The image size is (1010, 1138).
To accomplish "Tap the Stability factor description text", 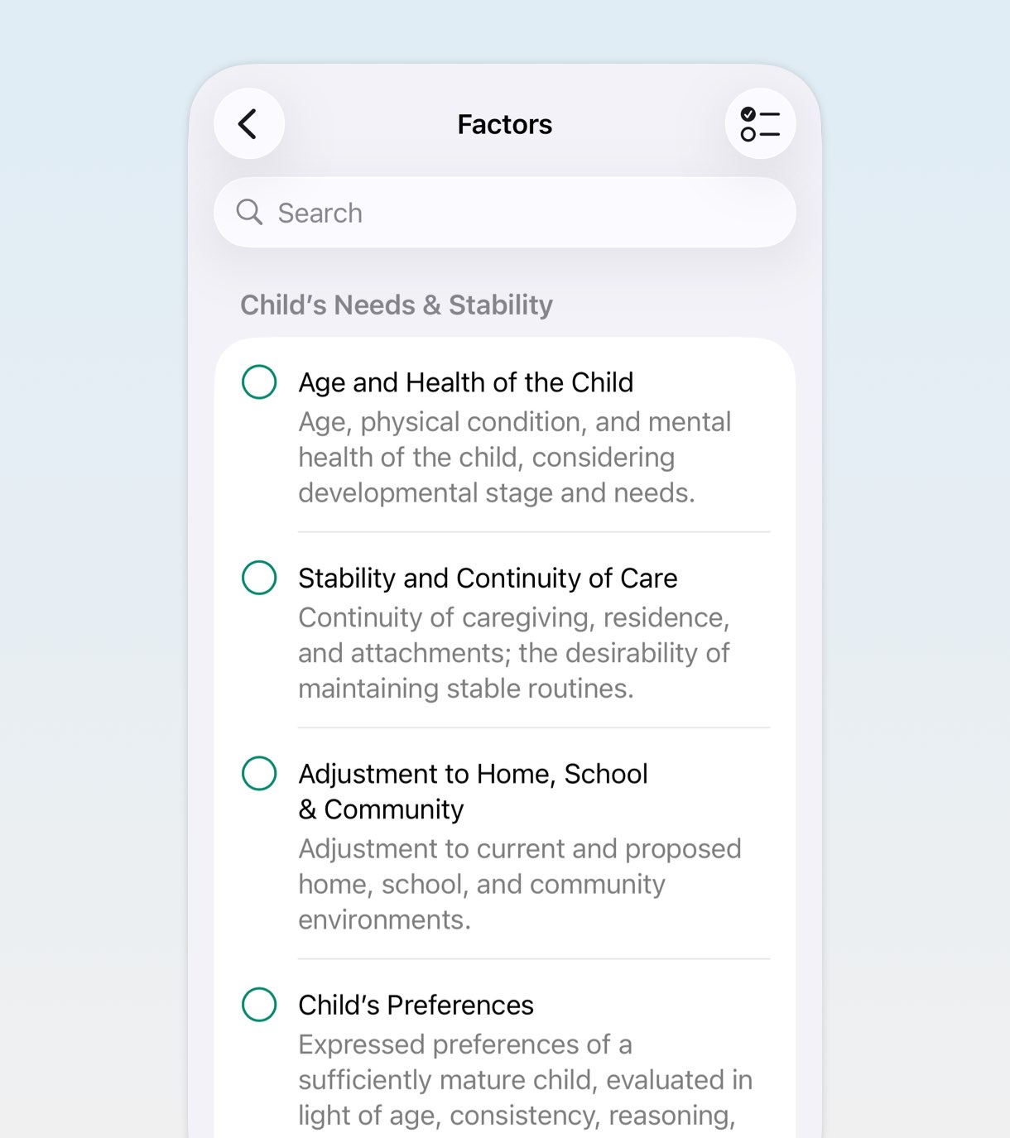I will tap(513, 653).
